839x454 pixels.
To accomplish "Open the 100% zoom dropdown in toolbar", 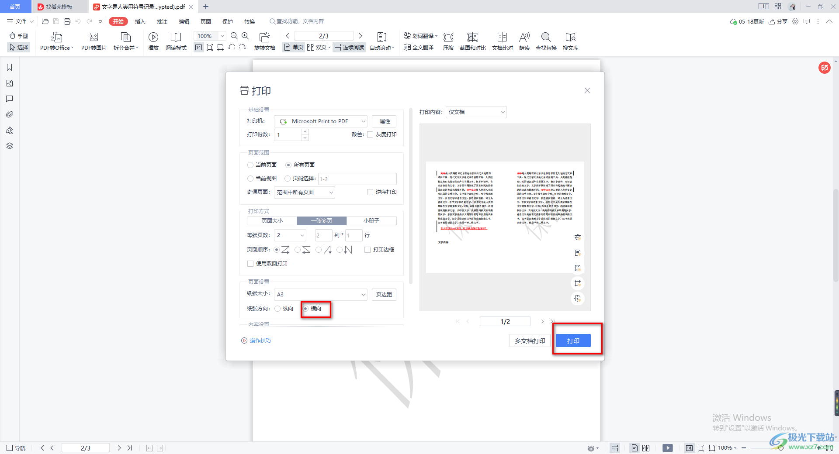I will click(x=222, y=36).
